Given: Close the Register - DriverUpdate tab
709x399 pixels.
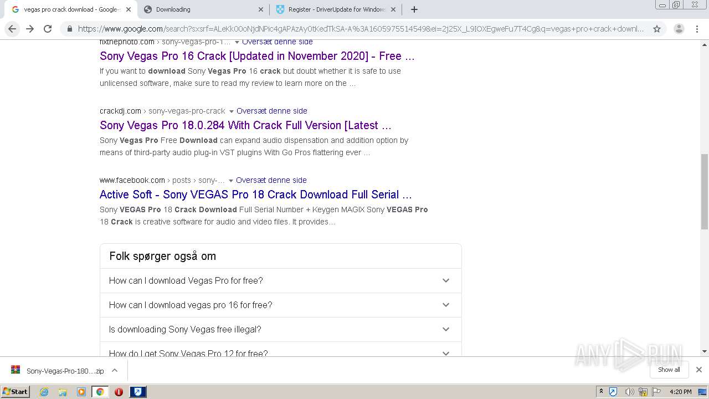Looking at the screenshot, I should click(393, 9).
